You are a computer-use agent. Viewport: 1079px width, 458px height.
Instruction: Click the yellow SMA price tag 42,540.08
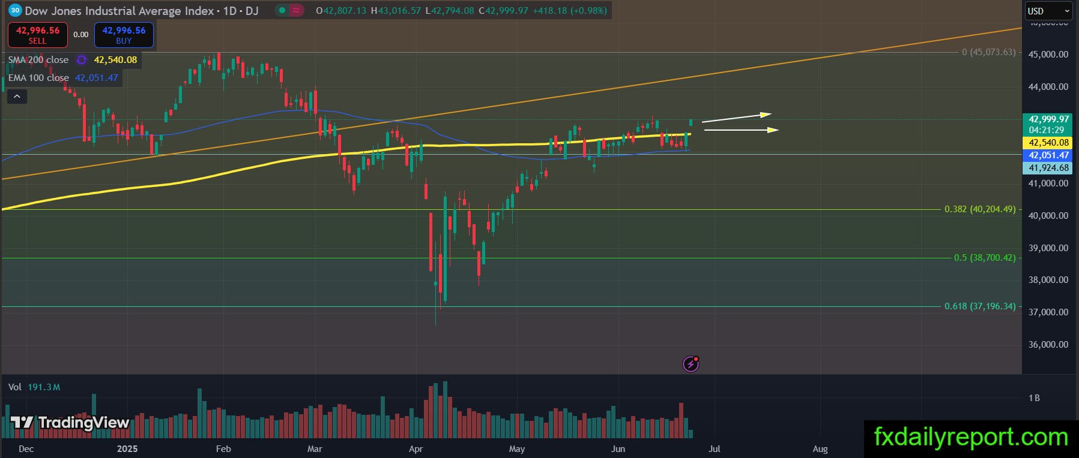[1048, 143]
